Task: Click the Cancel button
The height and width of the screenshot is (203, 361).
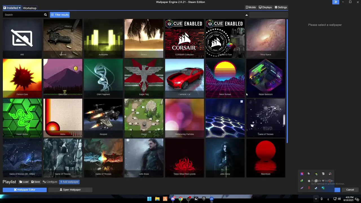Action: pos(350,190)
